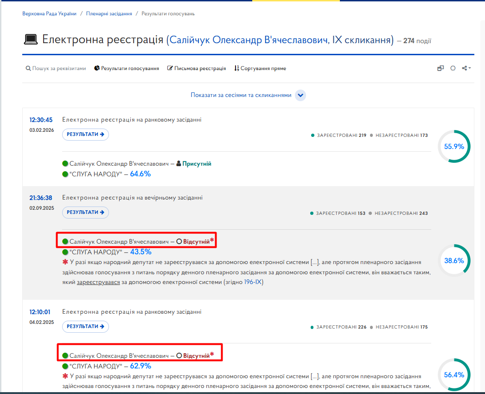Click РЕЗУЛЬТАТИ button for 02.09.2025 session

(85, 213)
